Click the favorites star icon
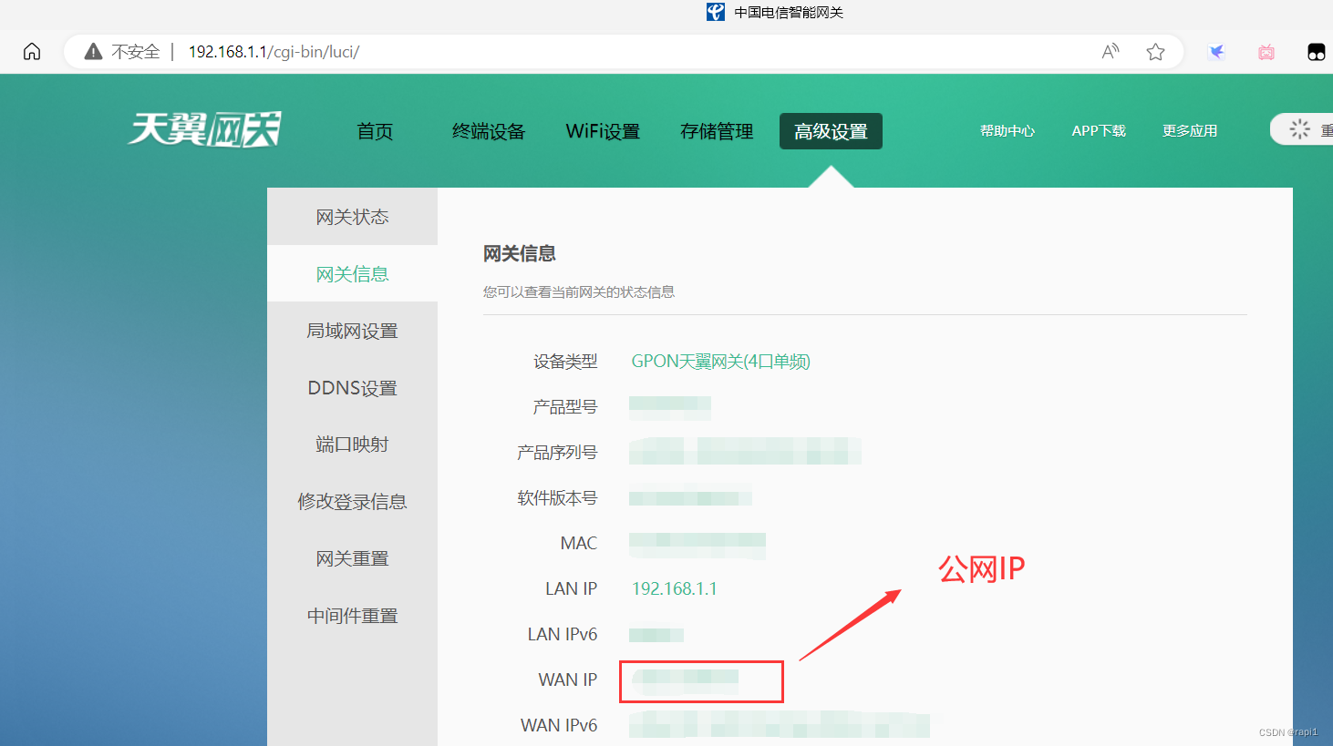The height and width of the screenshot is (746, 1333). tap(1155, 52)
